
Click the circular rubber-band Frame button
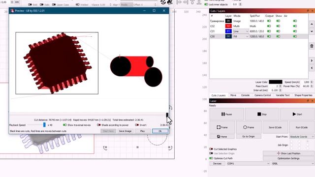(249, 127)
